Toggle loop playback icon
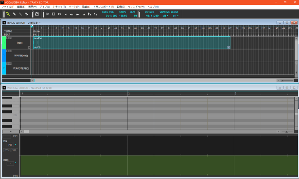 (59, 14)
